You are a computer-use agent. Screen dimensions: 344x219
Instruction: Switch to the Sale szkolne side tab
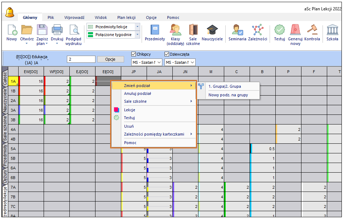[x=5, y=128]
